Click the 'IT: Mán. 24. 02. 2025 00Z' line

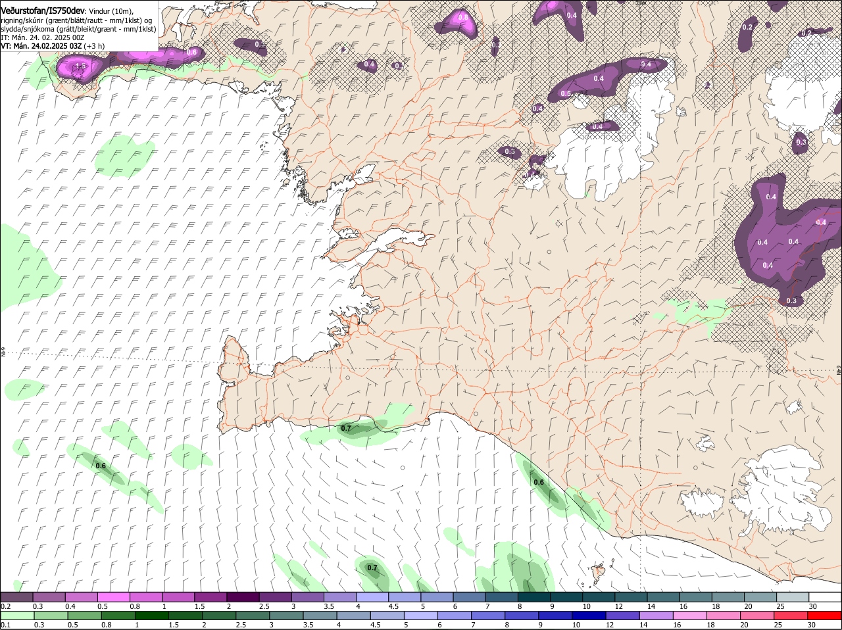pos(42,37)
